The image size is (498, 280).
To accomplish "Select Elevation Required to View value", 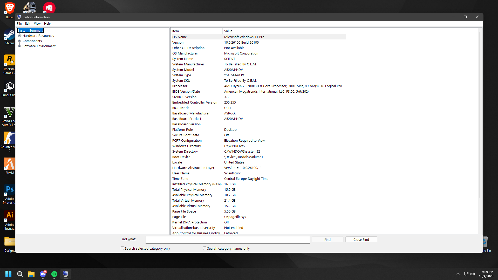I will tap(244, 141).
